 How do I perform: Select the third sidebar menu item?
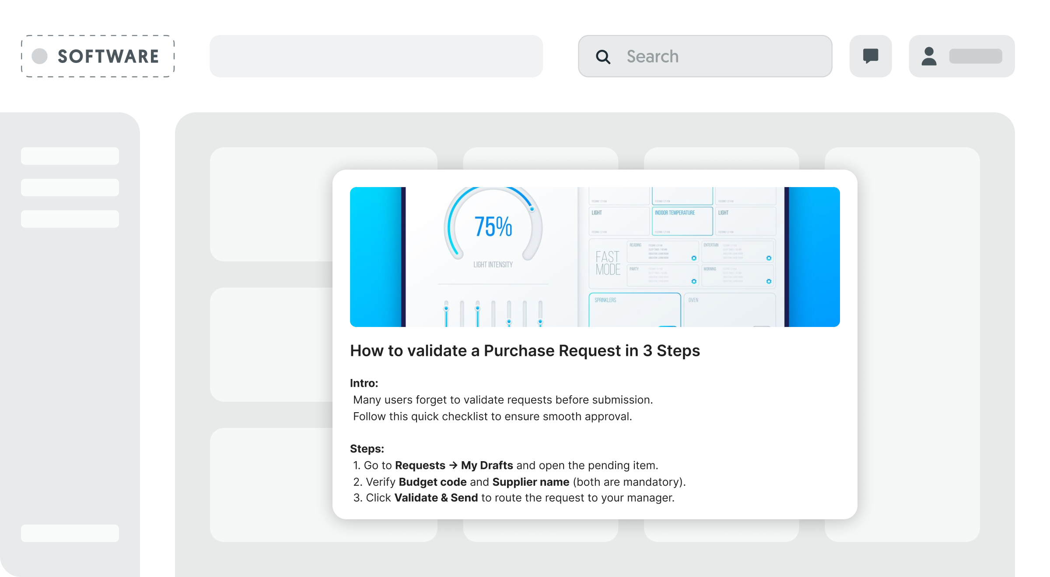[70, 219]
